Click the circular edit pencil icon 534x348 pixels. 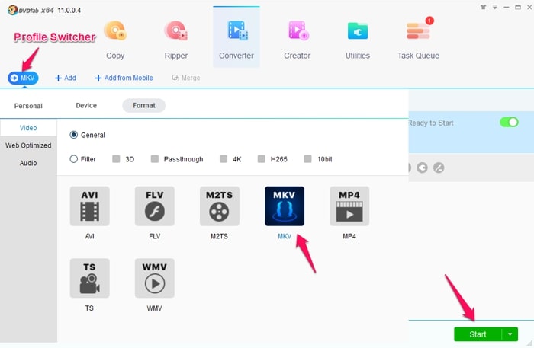click(x=439, y=168)
